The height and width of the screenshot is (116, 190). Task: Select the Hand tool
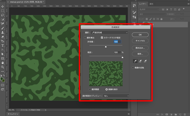3,63
